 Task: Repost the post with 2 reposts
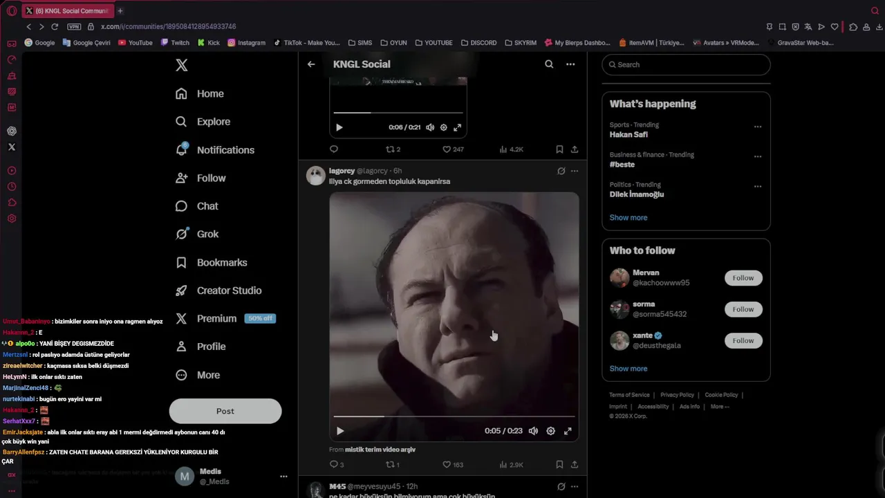click(x=393, y=149)
